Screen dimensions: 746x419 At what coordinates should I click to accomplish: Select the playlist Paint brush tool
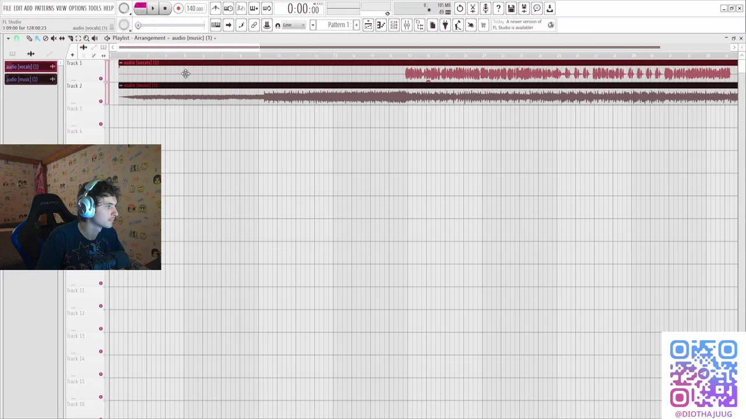(37, 38)
